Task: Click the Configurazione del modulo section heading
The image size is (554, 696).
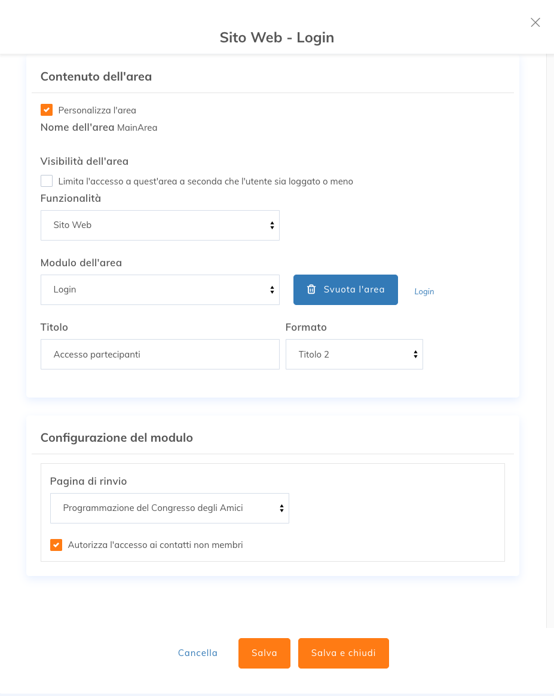Action: tap(117, 438)
